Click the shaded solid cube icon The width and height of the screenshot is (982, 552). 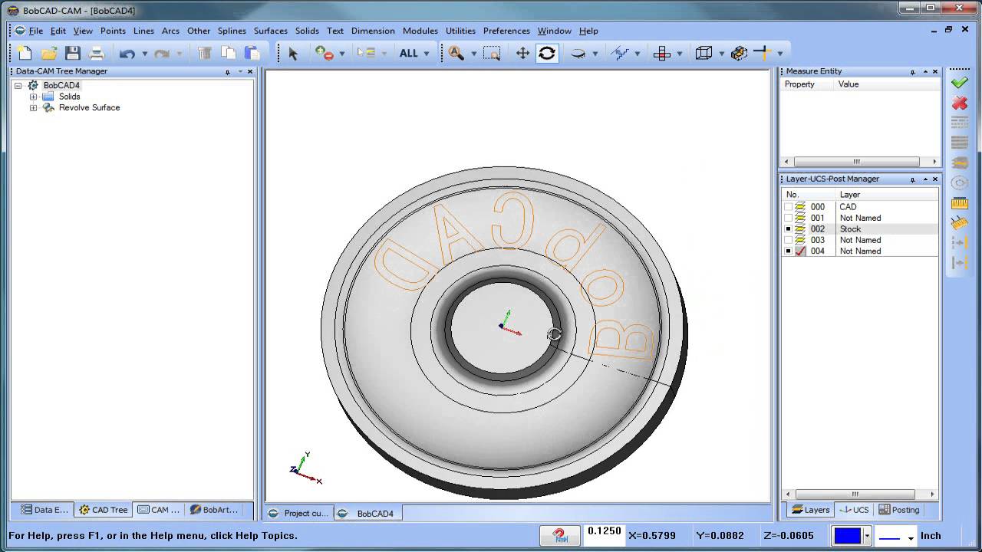739,53
